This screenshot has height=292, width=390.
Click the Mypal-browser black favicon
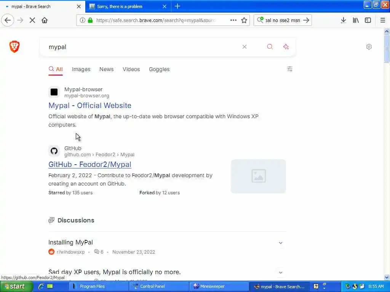54,92
